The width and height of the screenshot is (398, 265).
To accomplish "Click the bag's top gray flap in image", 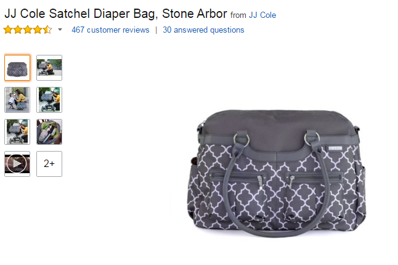I will click(278, 123).
